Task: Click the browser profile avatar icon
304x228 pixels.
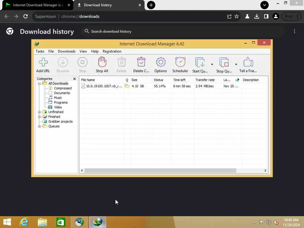Action: pyautogui.click(x=275, y=17)
